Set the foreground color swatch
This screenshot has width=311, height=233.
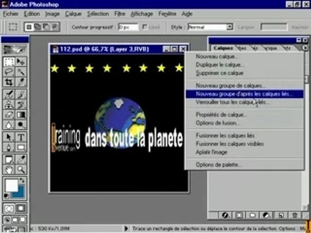[x=11, y=185]
